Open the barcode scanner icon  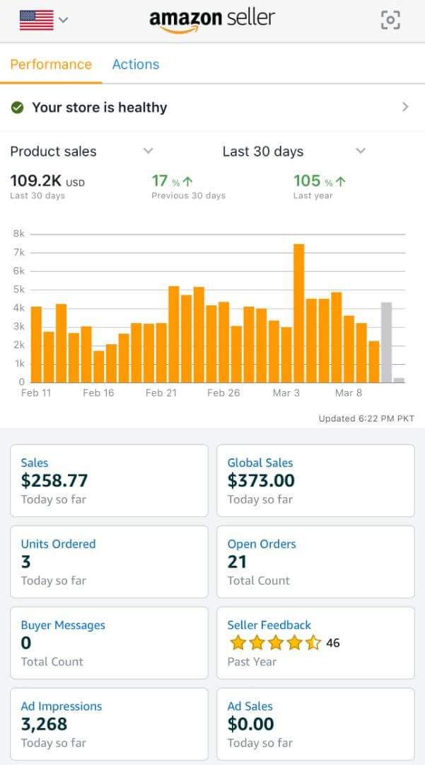point(390,20)
